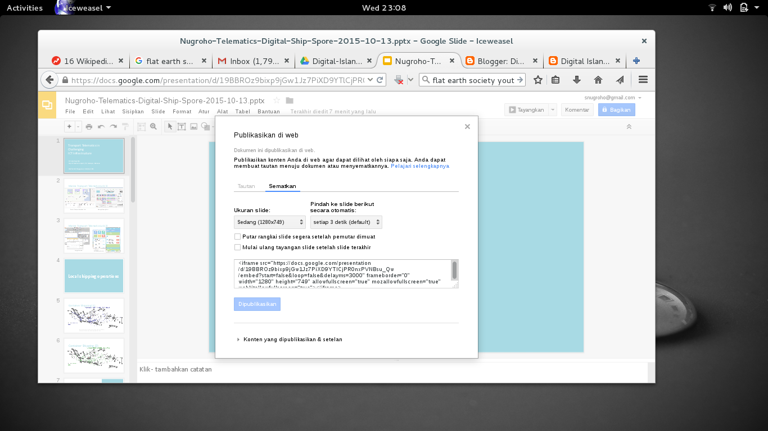Open system volume indicator
This screenshot has width=768, height=431.
pyautogui.click(x=728, y=8)
